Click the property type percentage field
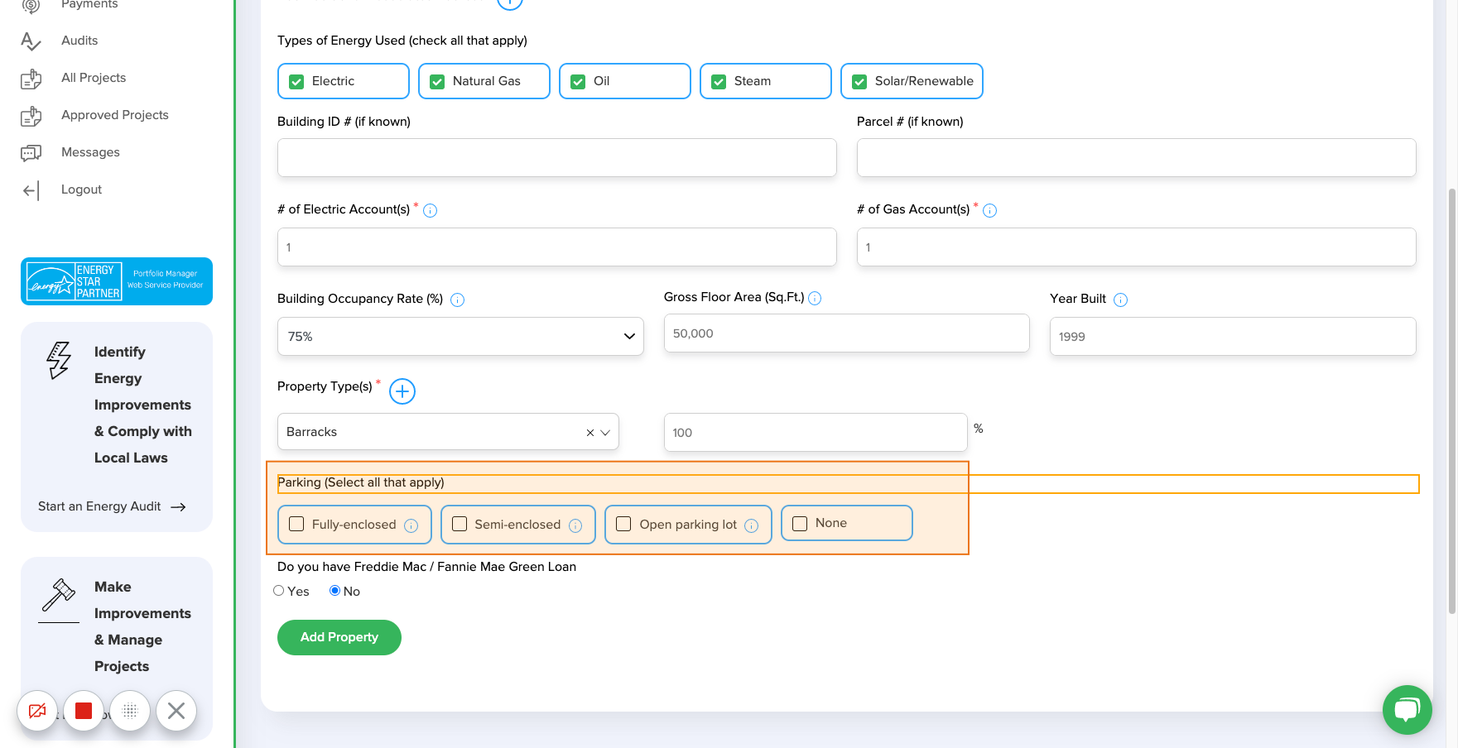Screen dimensions: 1458x748 (816, 432)
